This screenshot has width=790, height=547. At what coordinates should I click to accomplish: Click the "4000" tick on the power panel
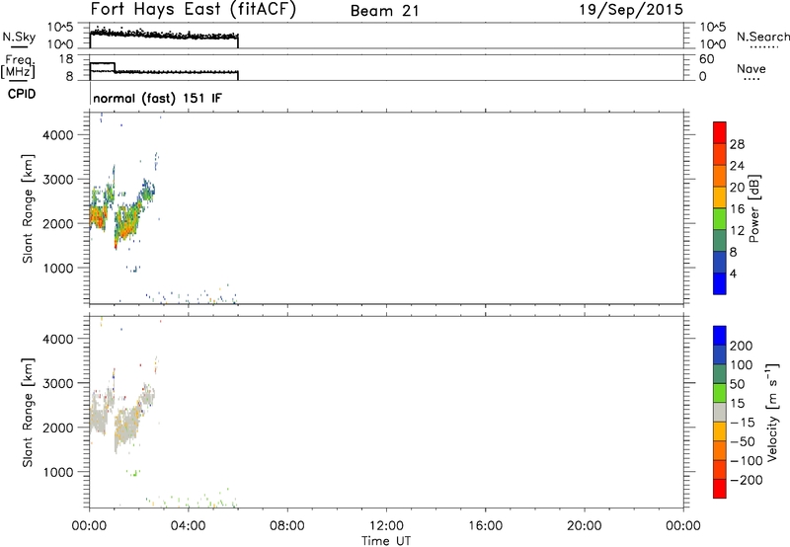[58, 135]
